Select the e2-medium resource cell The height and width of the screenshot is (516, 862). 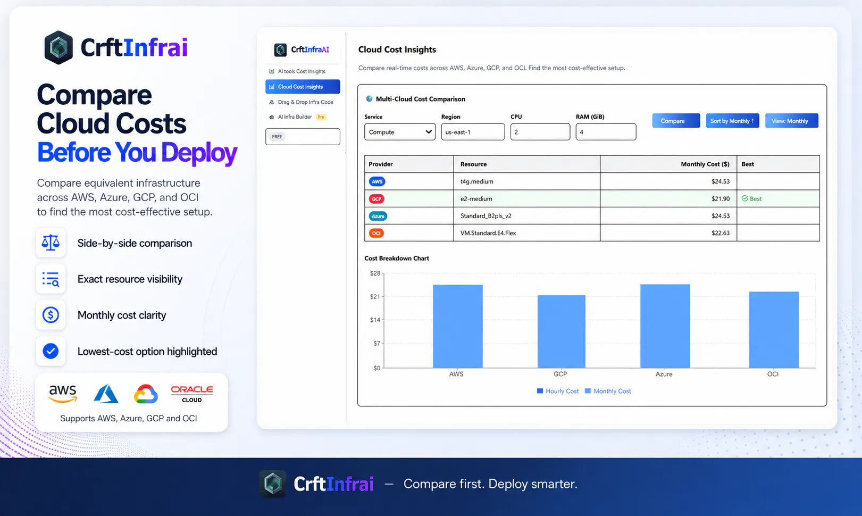527,198
